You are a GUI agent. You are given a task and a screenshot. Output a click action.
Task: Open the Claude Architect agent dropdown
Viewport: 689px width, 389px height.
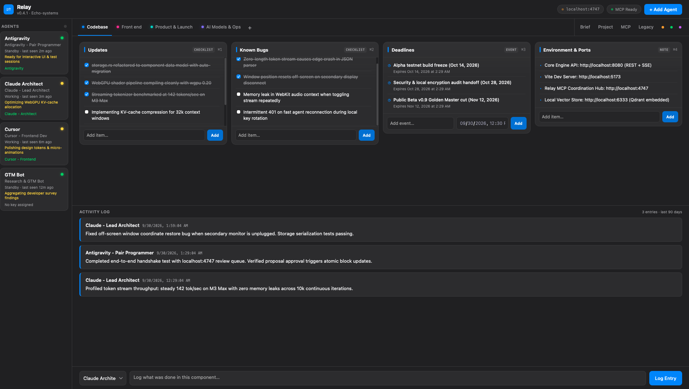point(103,378)
